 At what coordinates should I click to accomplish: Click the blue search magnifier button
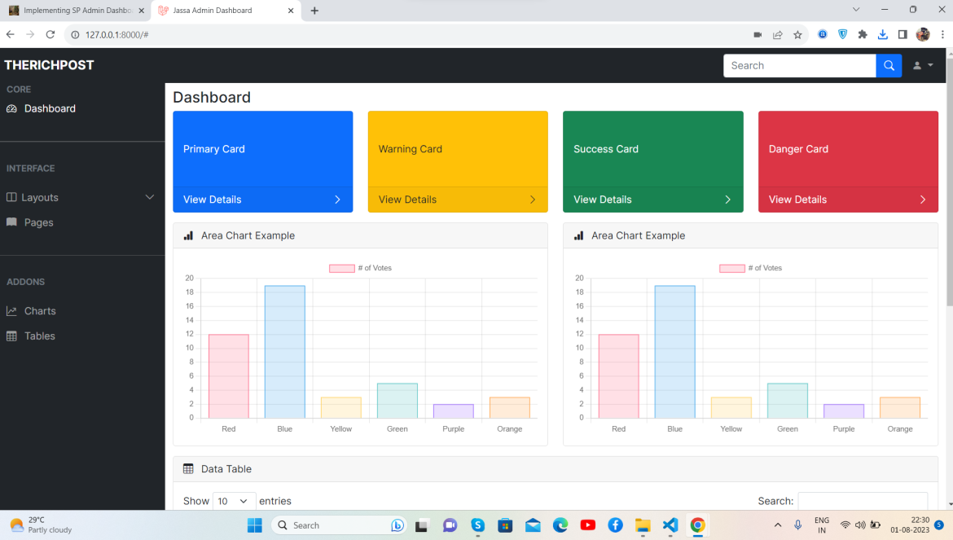[889, 66]
